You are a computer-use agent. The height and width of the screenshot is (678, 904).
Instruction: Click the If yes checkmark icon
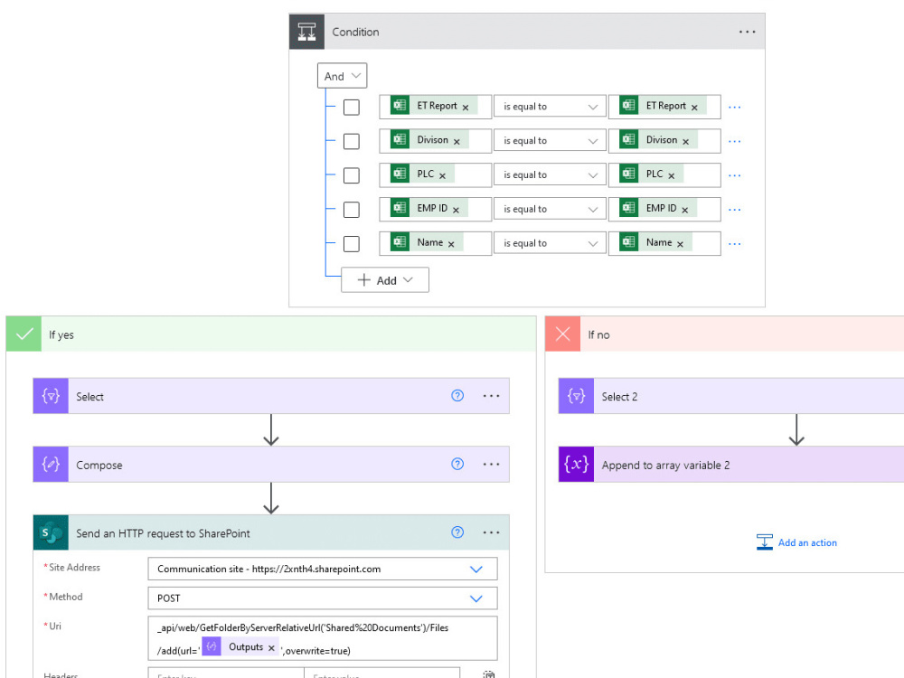tap(24, 334)
